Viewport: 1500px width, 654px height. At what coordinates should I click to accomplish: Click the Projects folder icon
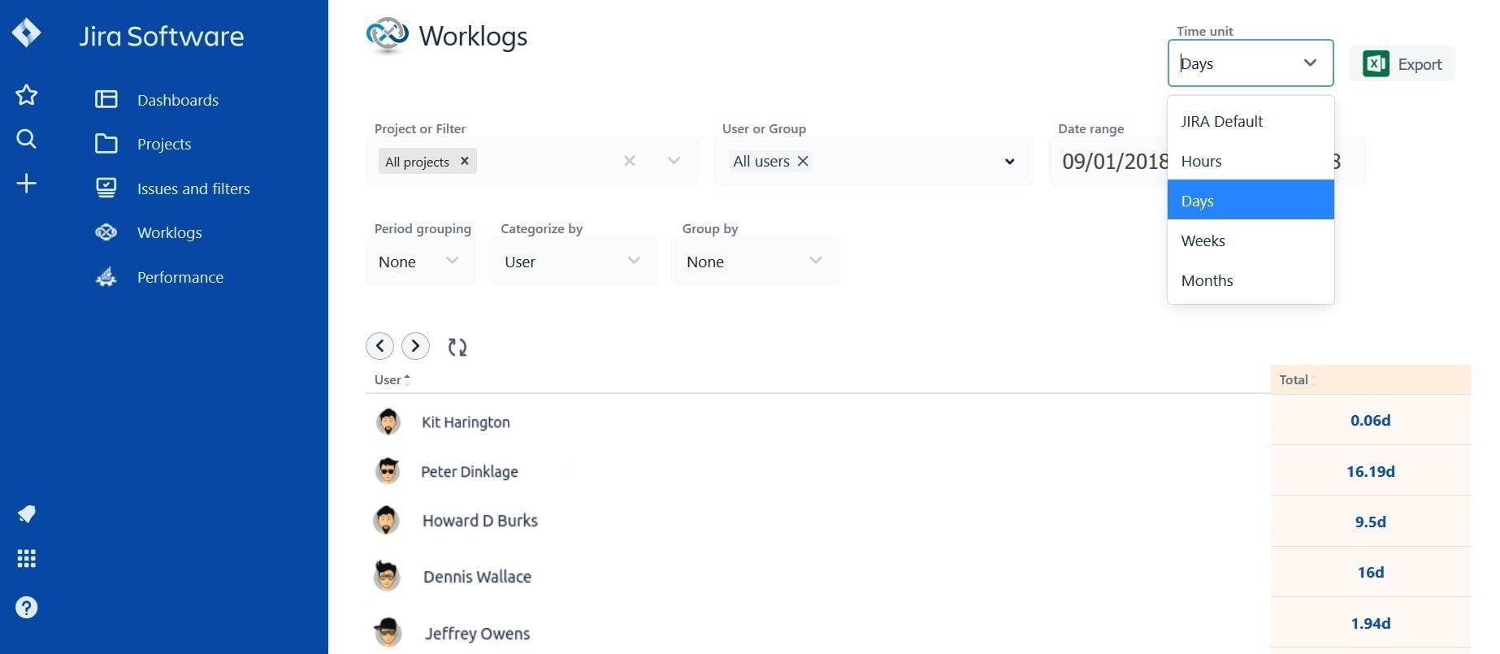[x=106, y=144]
